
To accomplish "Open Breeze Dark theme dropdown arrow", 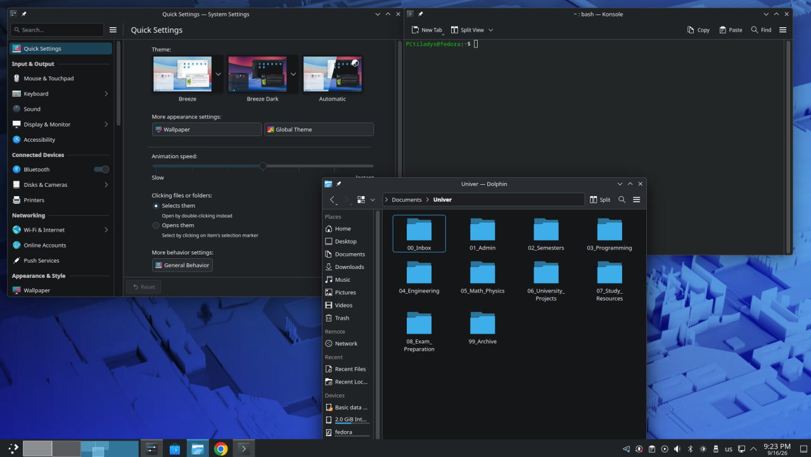I will point(293,74).
